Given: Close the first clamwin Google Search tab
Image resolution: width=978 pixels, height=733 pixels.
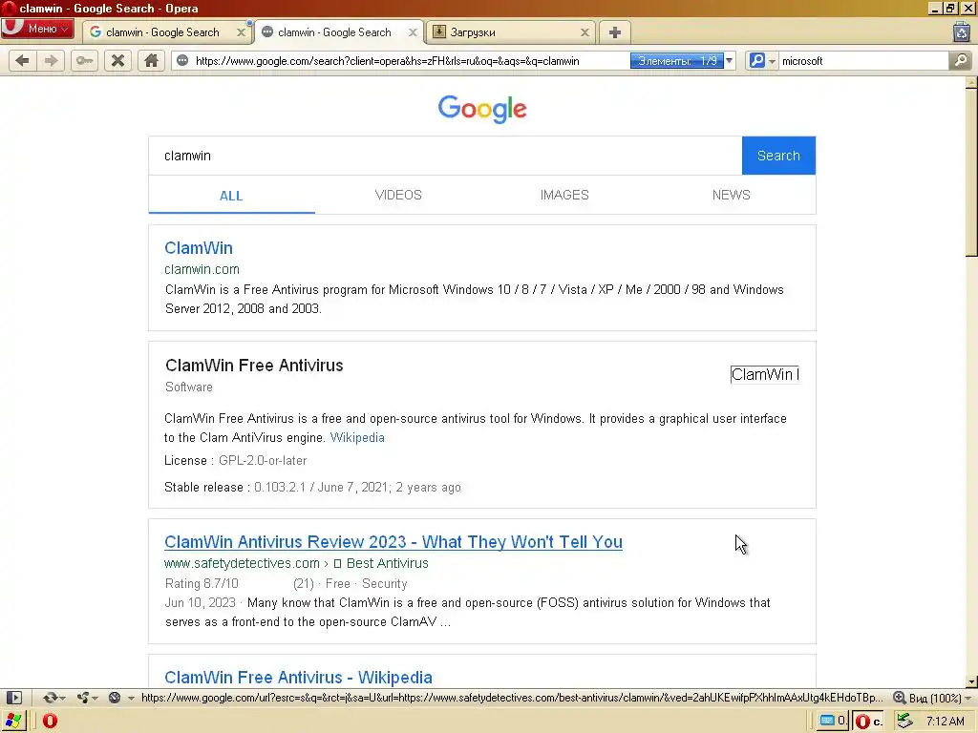Looking at the screenshot, I should (241, 32).
